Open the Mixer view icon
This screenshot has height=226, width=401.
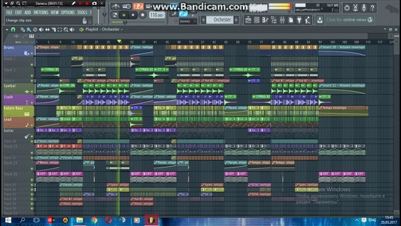pos(282,19)
